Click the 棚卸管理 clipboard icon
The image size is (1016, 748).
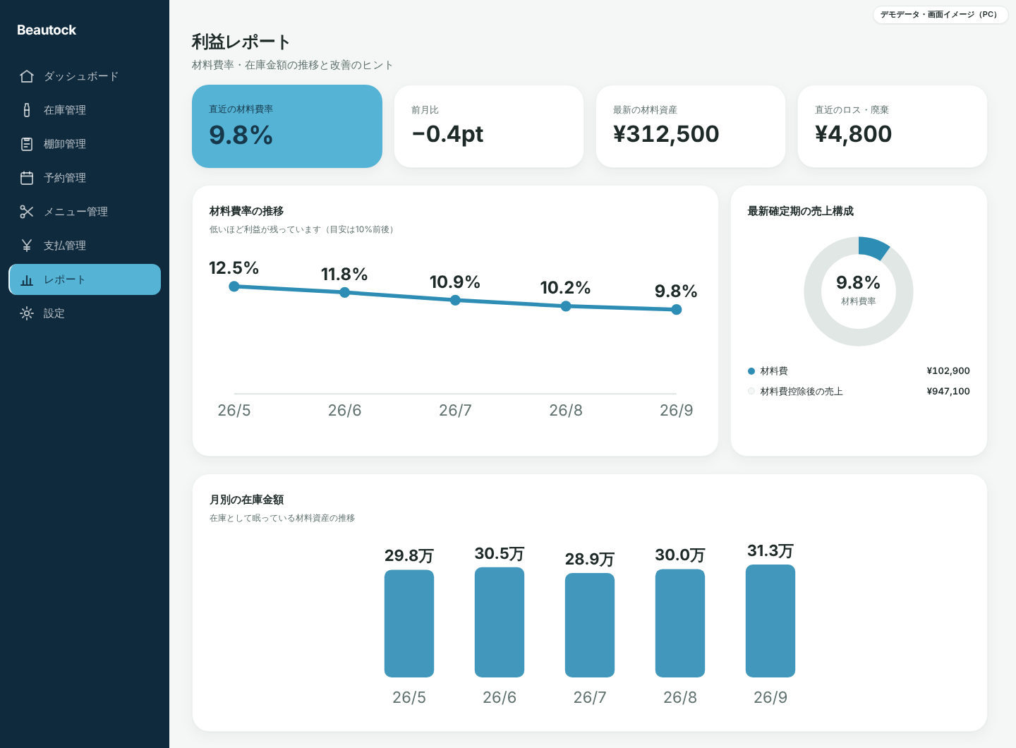click(27, 144)
